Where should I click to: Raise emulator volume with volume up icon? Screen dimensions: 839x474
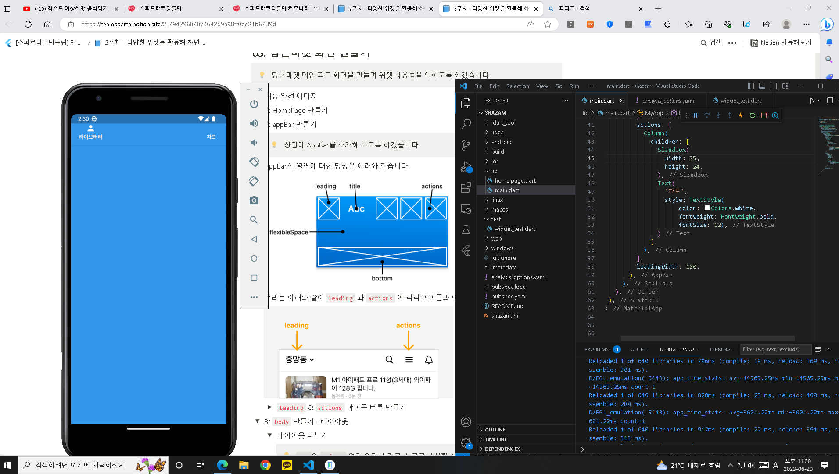[254, 123]
